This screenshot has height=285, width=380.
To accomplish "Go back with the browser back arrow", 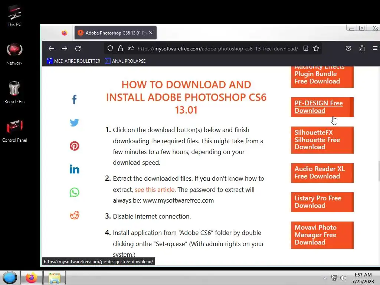I will [51, 49].
